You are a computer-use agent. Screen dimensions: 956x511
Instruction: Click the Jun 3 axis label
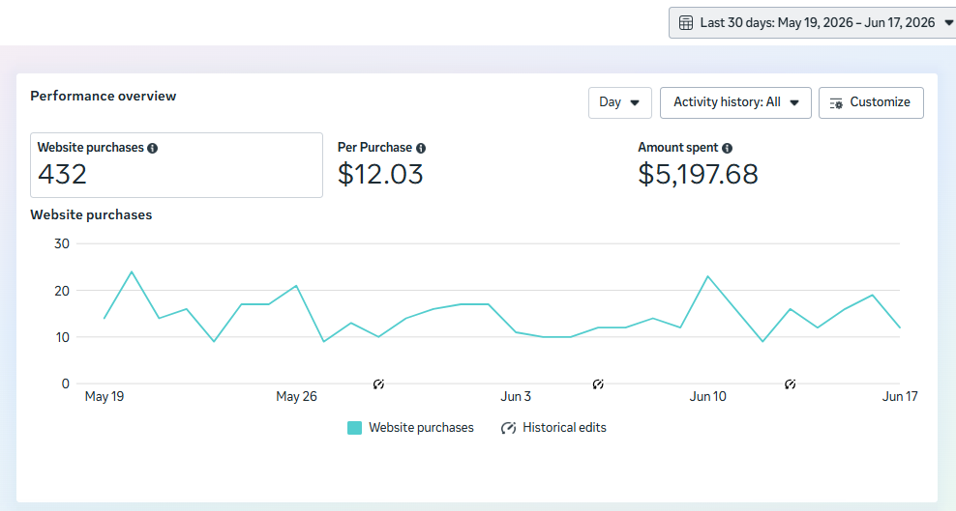pyautogui.click(x=516, y=397)
